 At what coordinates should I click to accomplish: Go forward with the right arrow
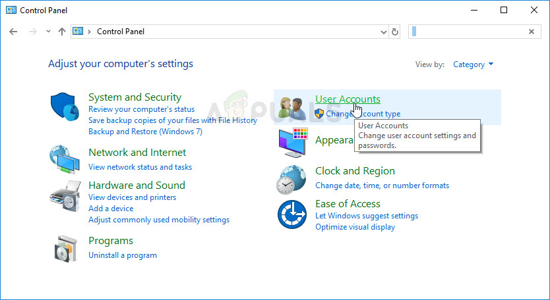pos(33,32)
